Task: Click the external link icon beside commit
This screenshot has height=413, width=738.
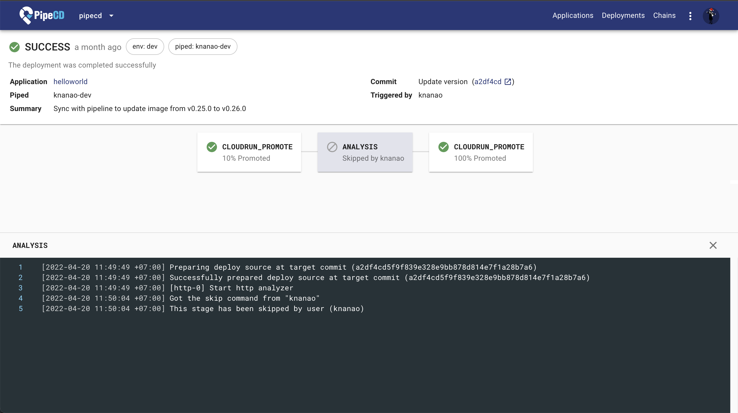Action: coord(507,82)
